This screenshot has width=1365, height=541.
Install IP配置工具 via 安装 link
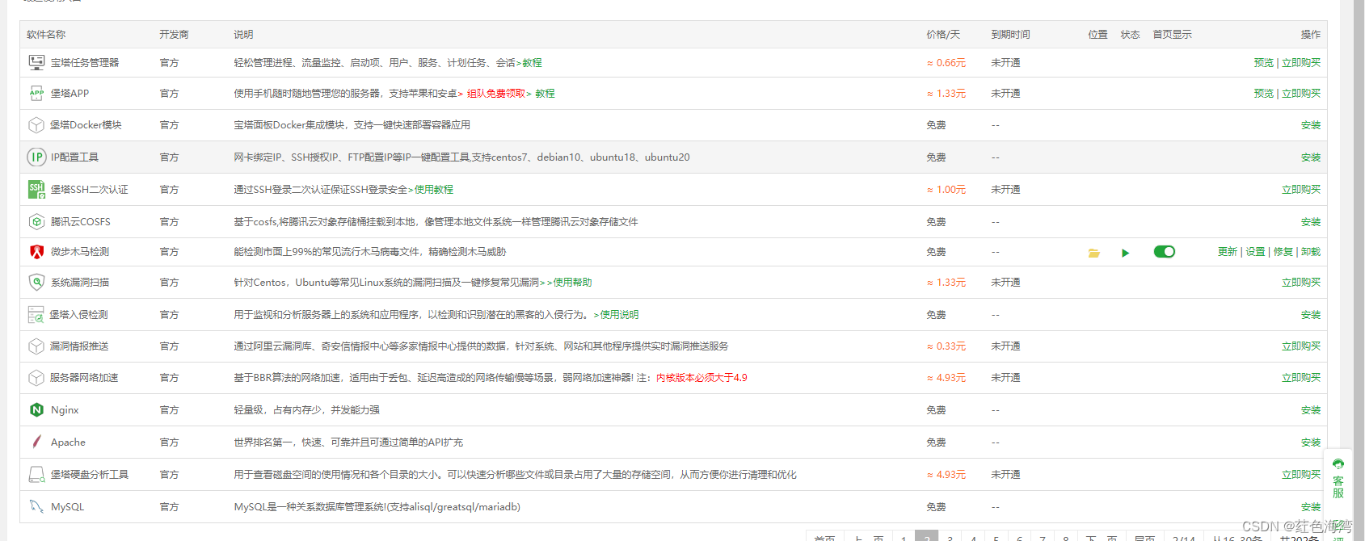(1311, 157)
